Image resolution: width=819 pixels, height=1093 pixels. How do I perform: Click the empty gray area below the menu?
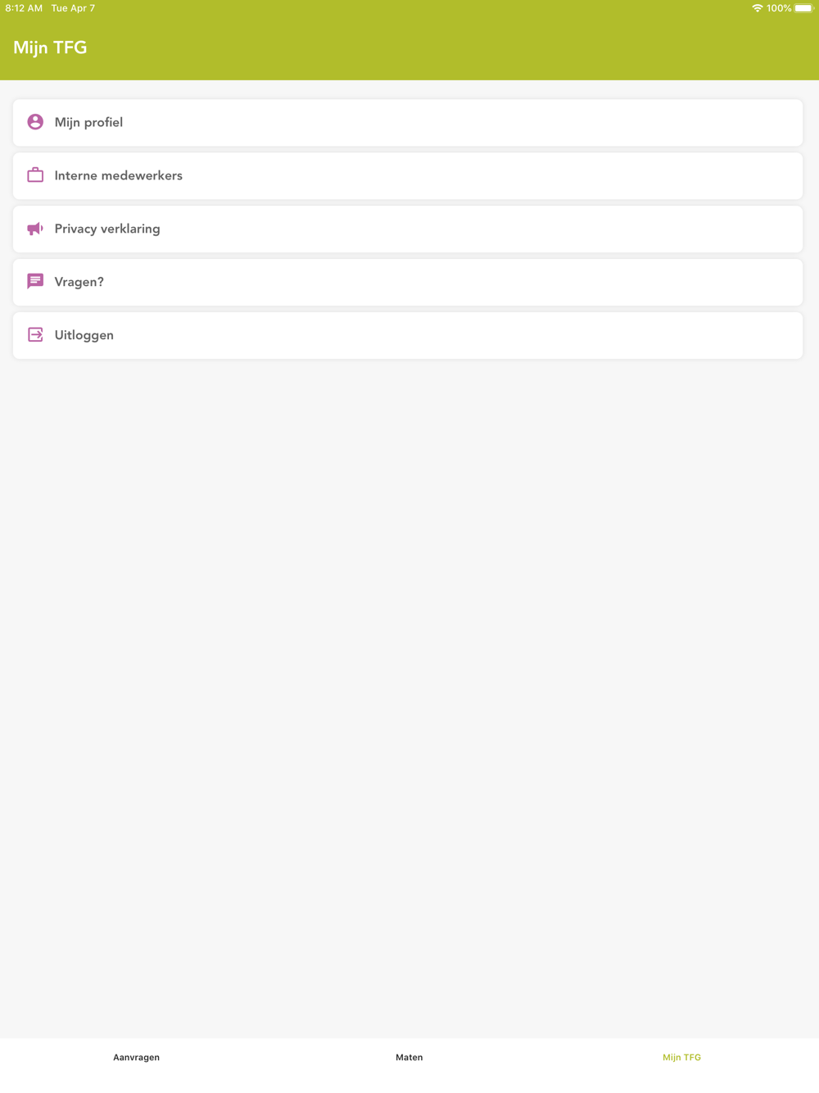pyautogui.click(x=409, y=696)
